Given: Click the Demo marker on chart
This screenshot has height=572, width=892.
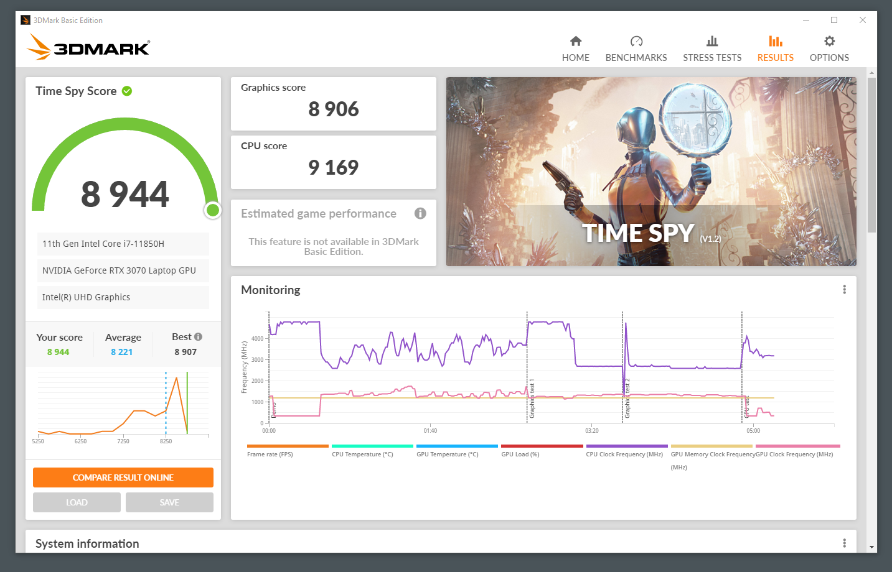Looking at the screenshot, I should click(273, 410).
